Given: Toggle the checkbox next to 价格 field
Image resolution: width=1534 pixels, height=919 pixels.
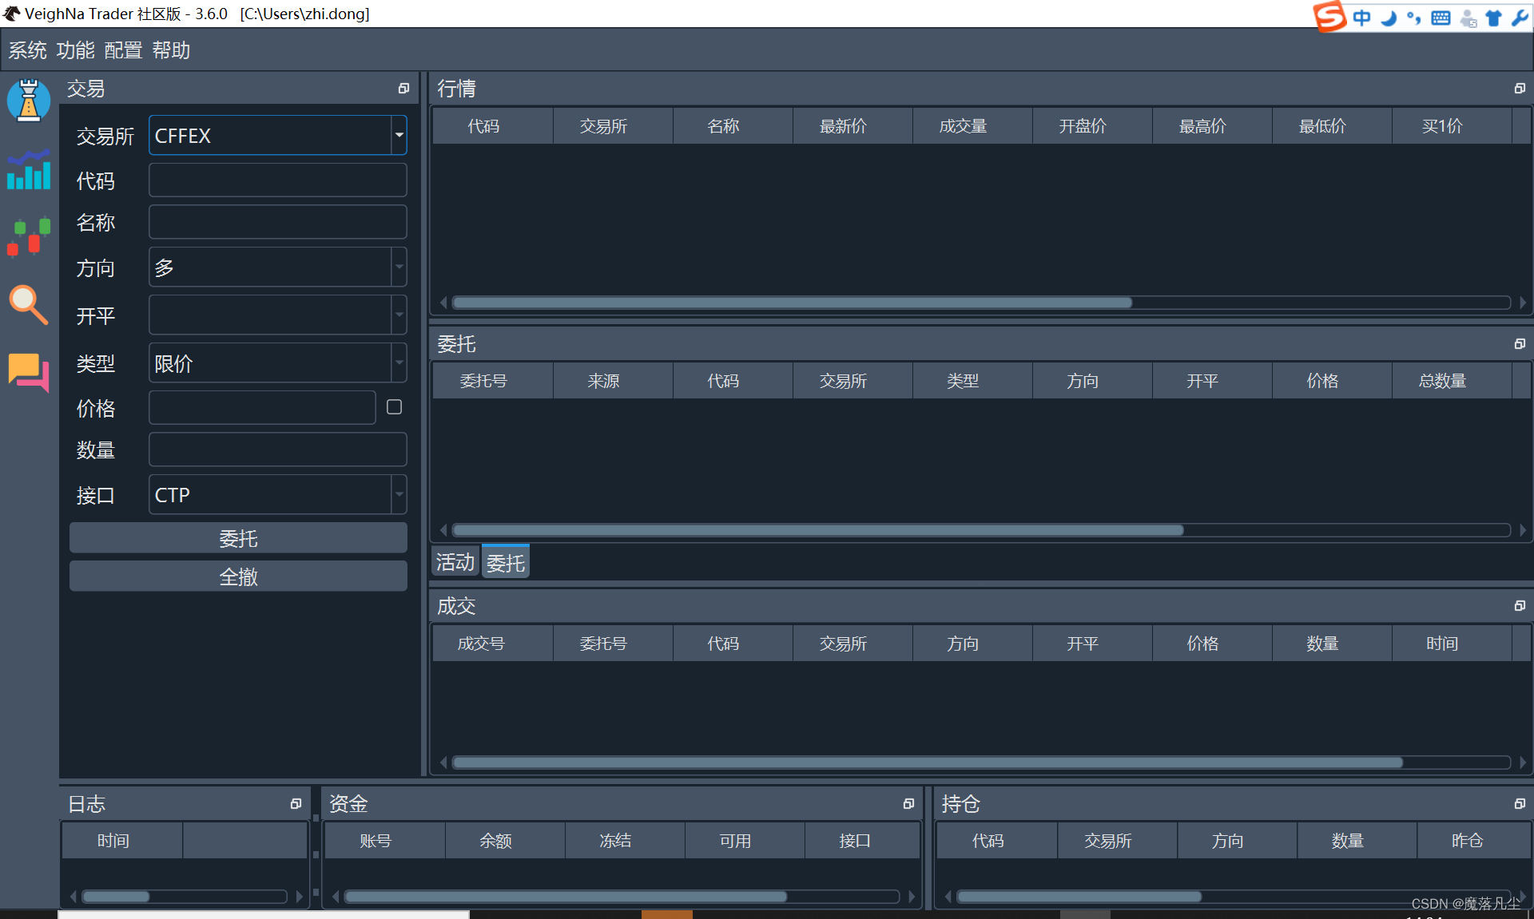Looking at the screenshot, I should point(394,407).
